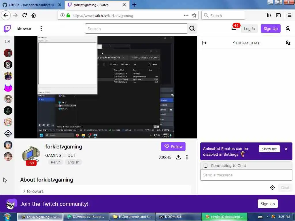Screen dimensions: 295x221
Task: Click the forkietvgaming channel avatar with LIVE badge
Action: pos(31,156)
